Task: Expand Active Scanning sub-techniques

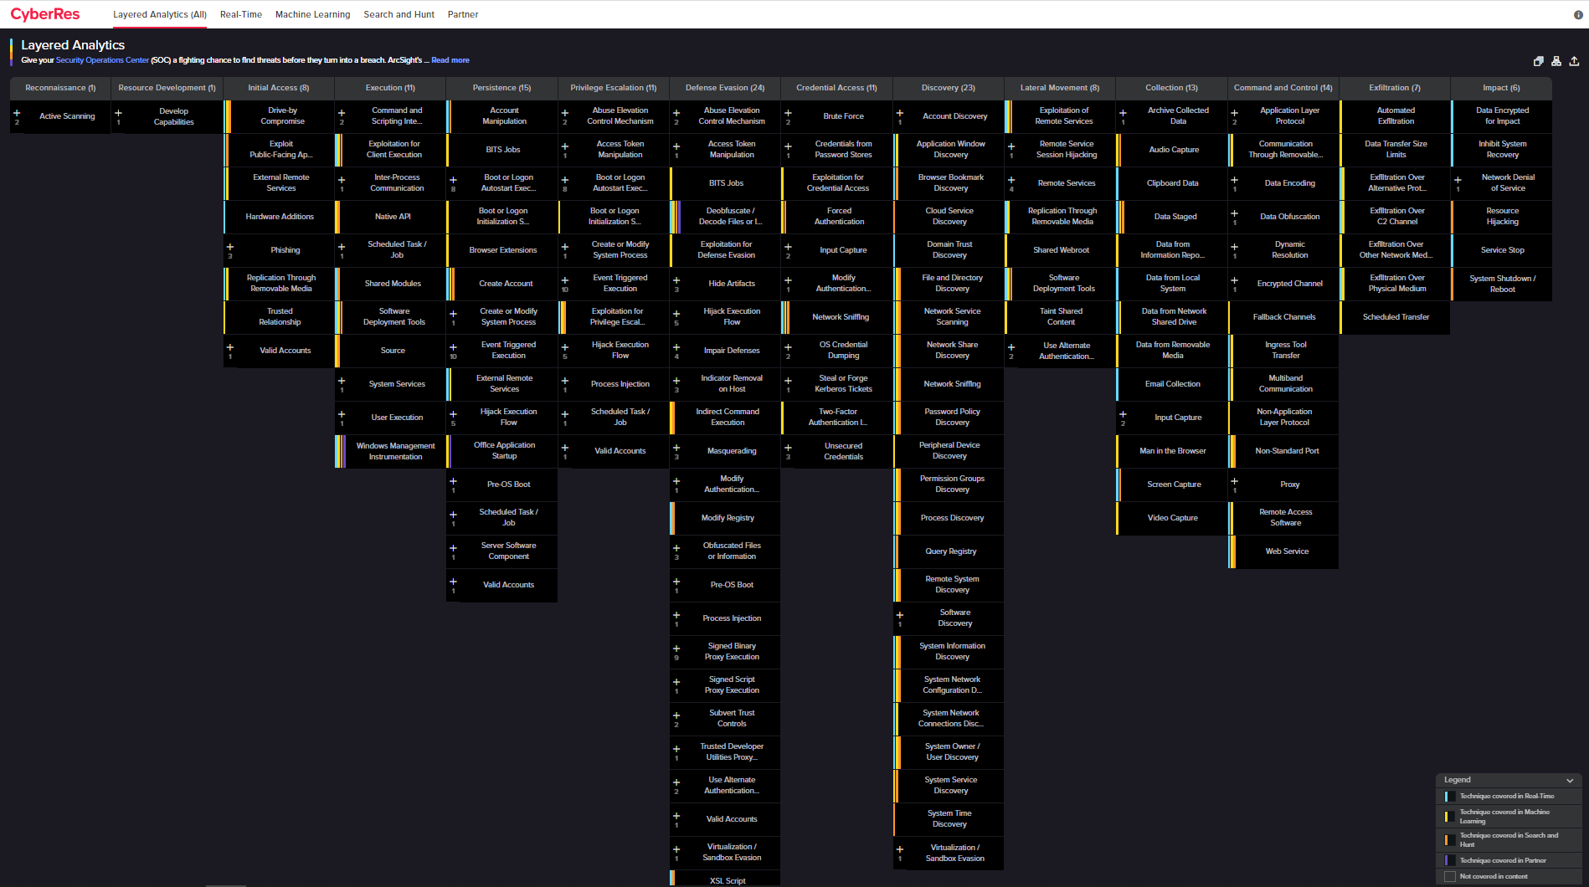Action: click(17, 113)
